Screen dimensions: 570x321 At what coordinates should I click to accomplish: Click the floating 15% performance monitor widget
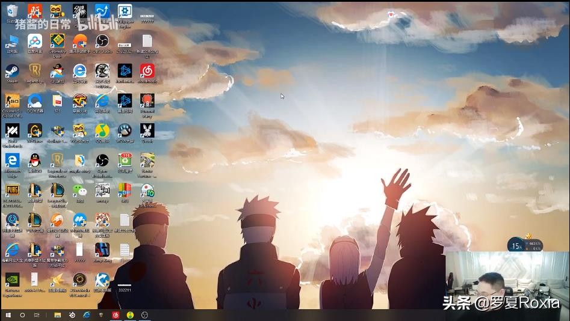point(516,245)
